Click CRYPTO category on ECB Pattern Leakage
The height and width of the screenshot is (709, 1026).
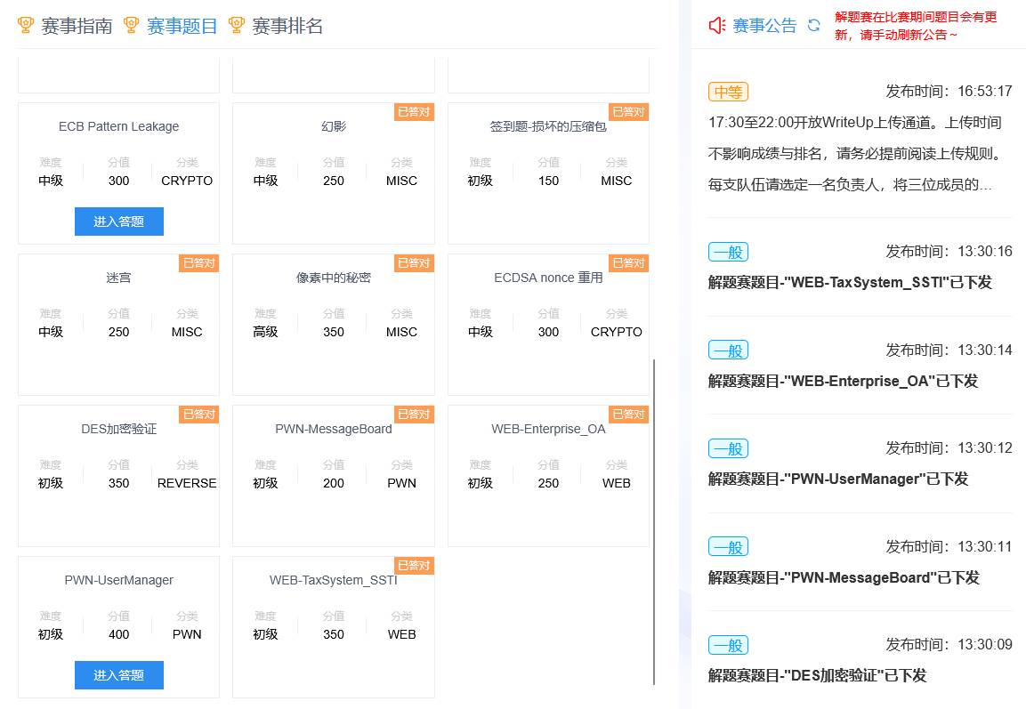pos(187,181)
